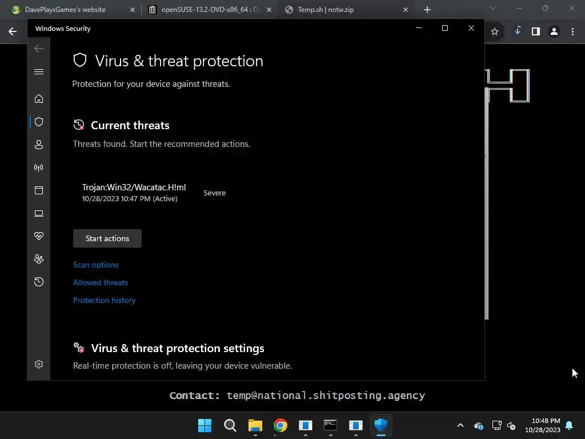Open network status tray icon
This screenshot has width=585, height=439.
(x=496, y=425)
